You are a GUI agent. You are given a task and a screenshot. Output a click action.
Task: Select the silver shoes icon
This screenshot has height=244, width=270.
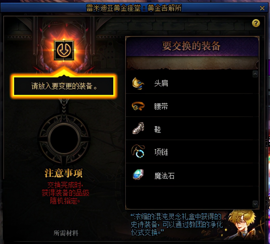tap(138, 128)
